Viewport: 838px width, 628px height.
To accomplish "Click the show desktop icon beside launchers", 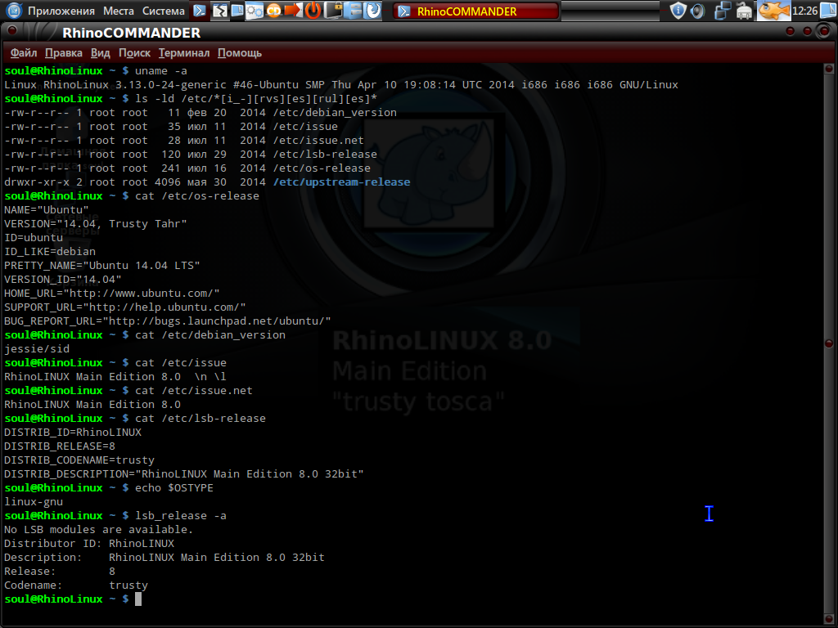I will [237, 10].
